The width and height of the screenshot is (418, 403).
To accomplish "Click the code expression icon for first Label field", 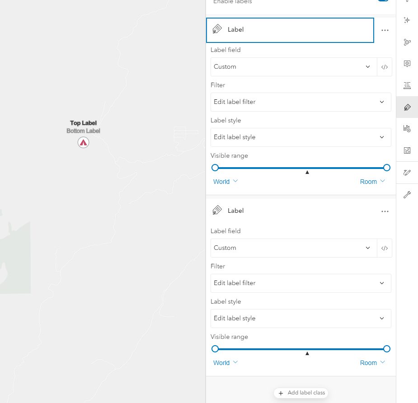I will pos(385,66).
